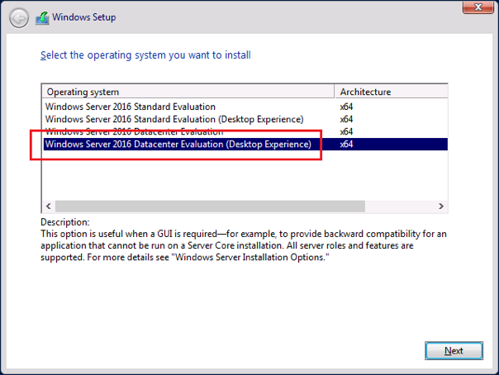
Task: Click the list's right scroll arrow
Action: tap(441, 206)
